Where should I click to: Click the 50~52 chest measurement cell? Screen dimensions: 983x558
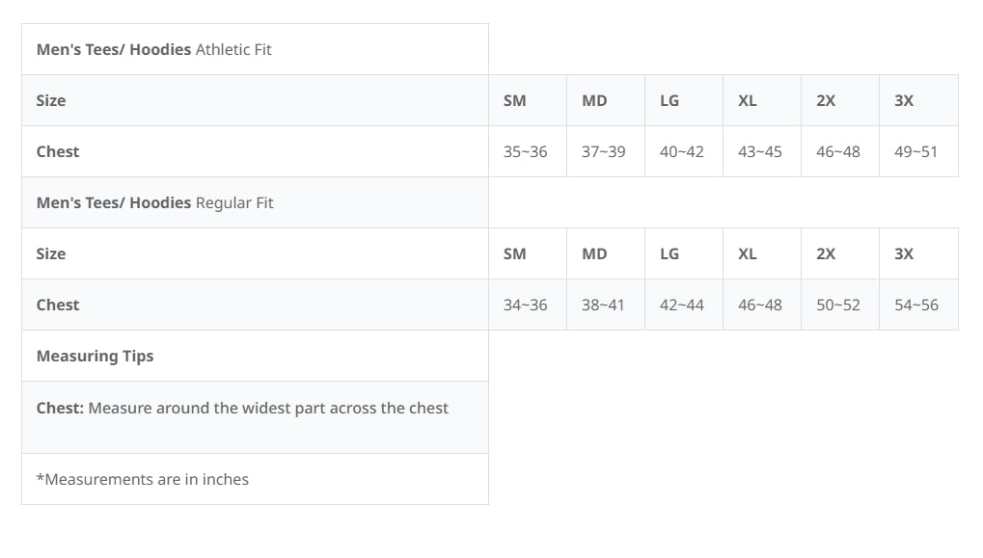tap(838, 305)
